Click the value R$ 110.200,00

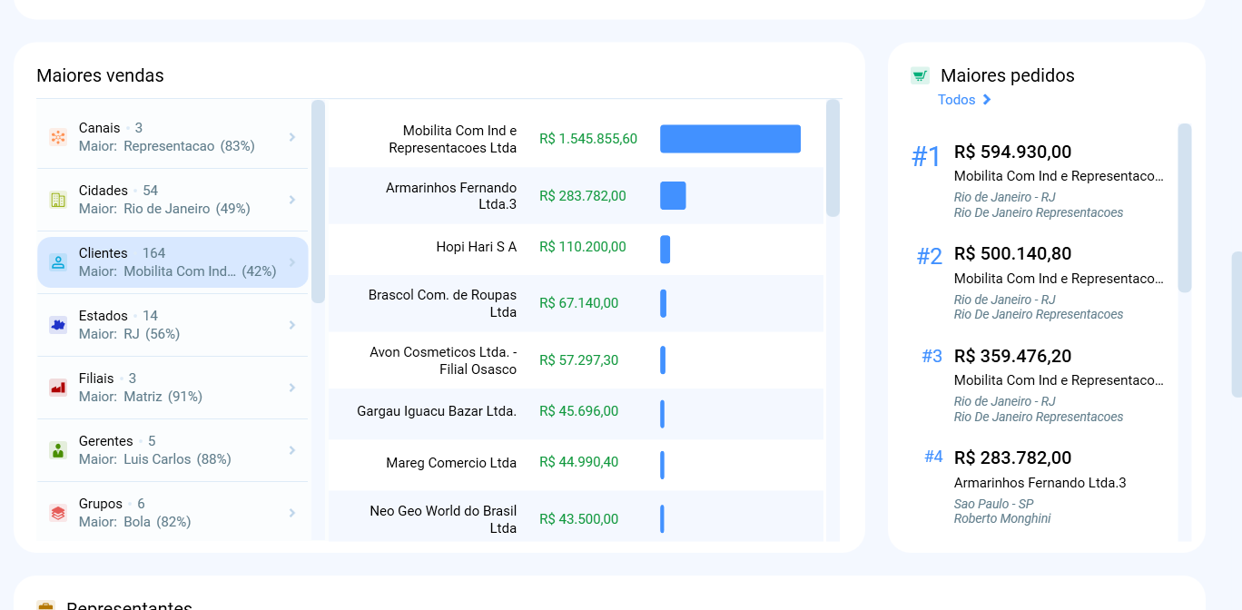[x=583, y=247]
